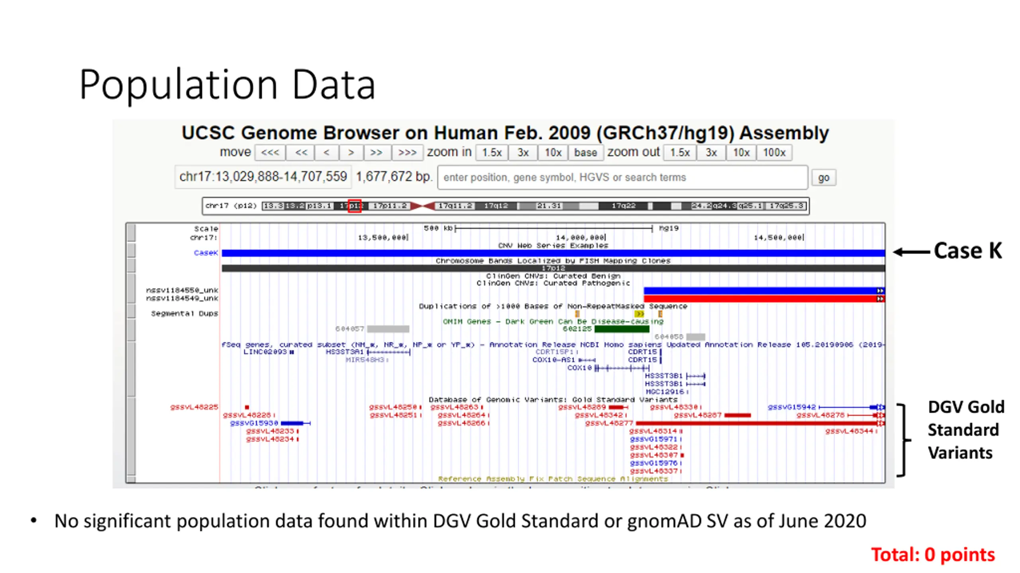The image size is (1020, 573).
Task: Click the LINC02093 gene label
Action: (x=265, y=352)
